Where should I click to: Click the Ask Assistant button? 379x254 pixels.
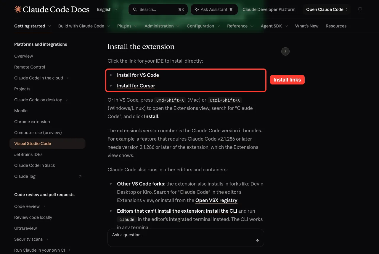coord(214,9)
